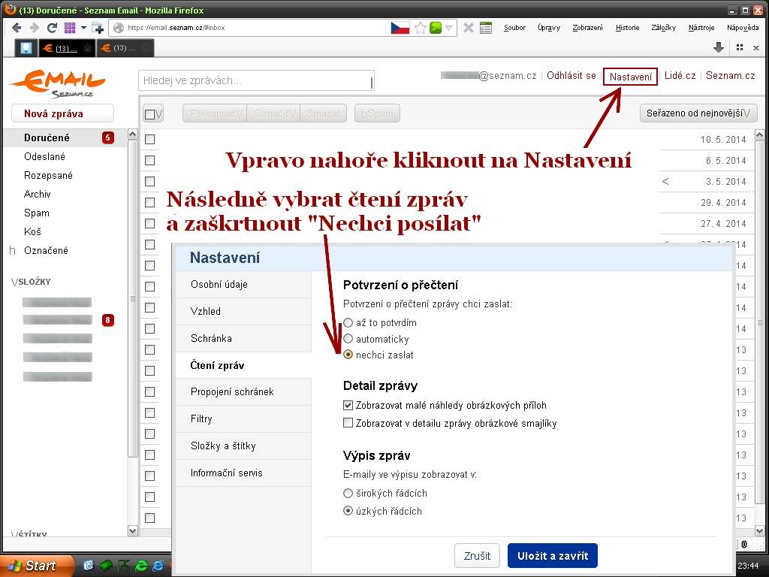Click the Seznam Email logo
The width and height of the screenshot is (769, 577).
[57, 83]
